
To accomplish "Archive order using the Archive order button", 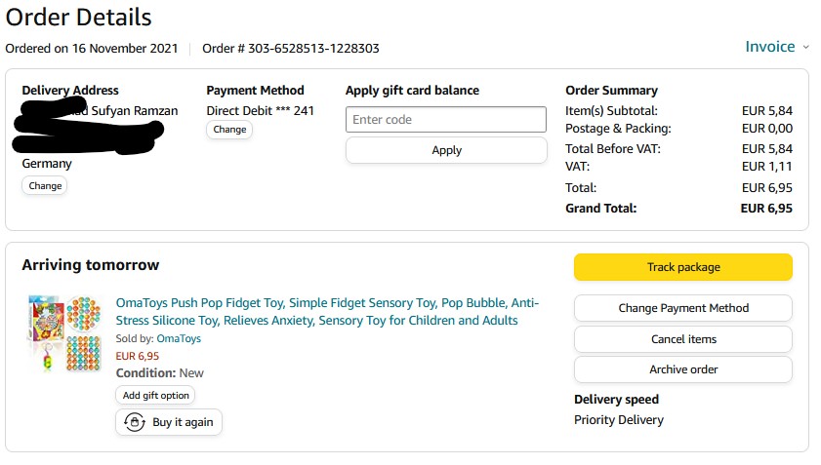I will [682, 369].
